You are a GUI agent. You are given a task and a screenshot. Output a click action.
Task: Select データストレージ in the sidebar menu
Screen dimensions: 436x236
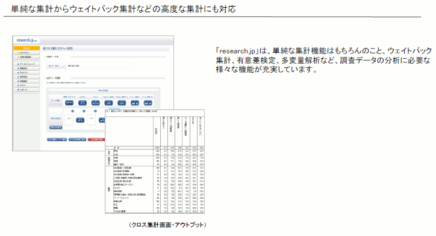26,64
